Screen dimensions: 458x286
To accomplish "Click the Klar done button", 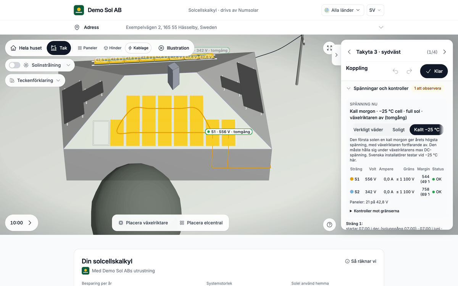I will pyautogui.click(x=434, y=71).
